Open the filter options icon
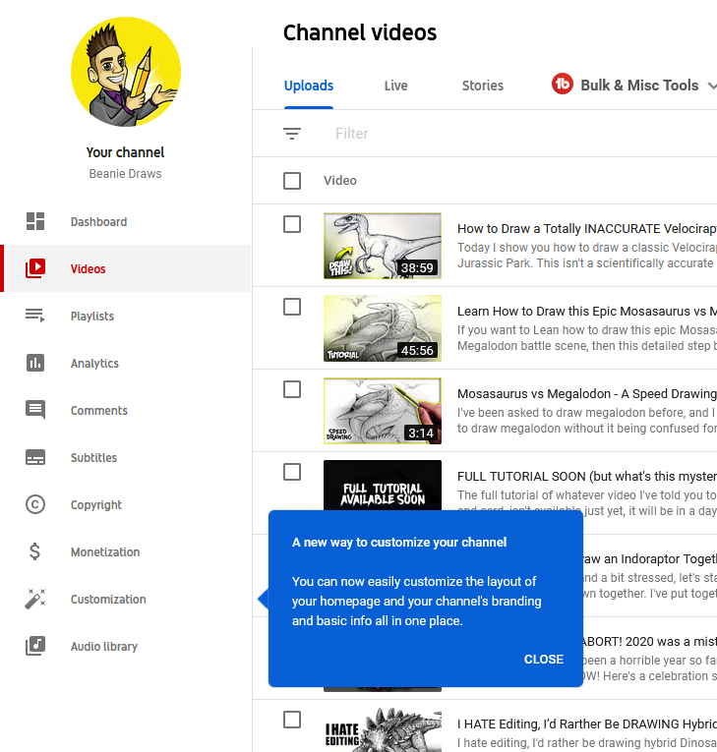717x752 pixels. [x=292, y=134]
